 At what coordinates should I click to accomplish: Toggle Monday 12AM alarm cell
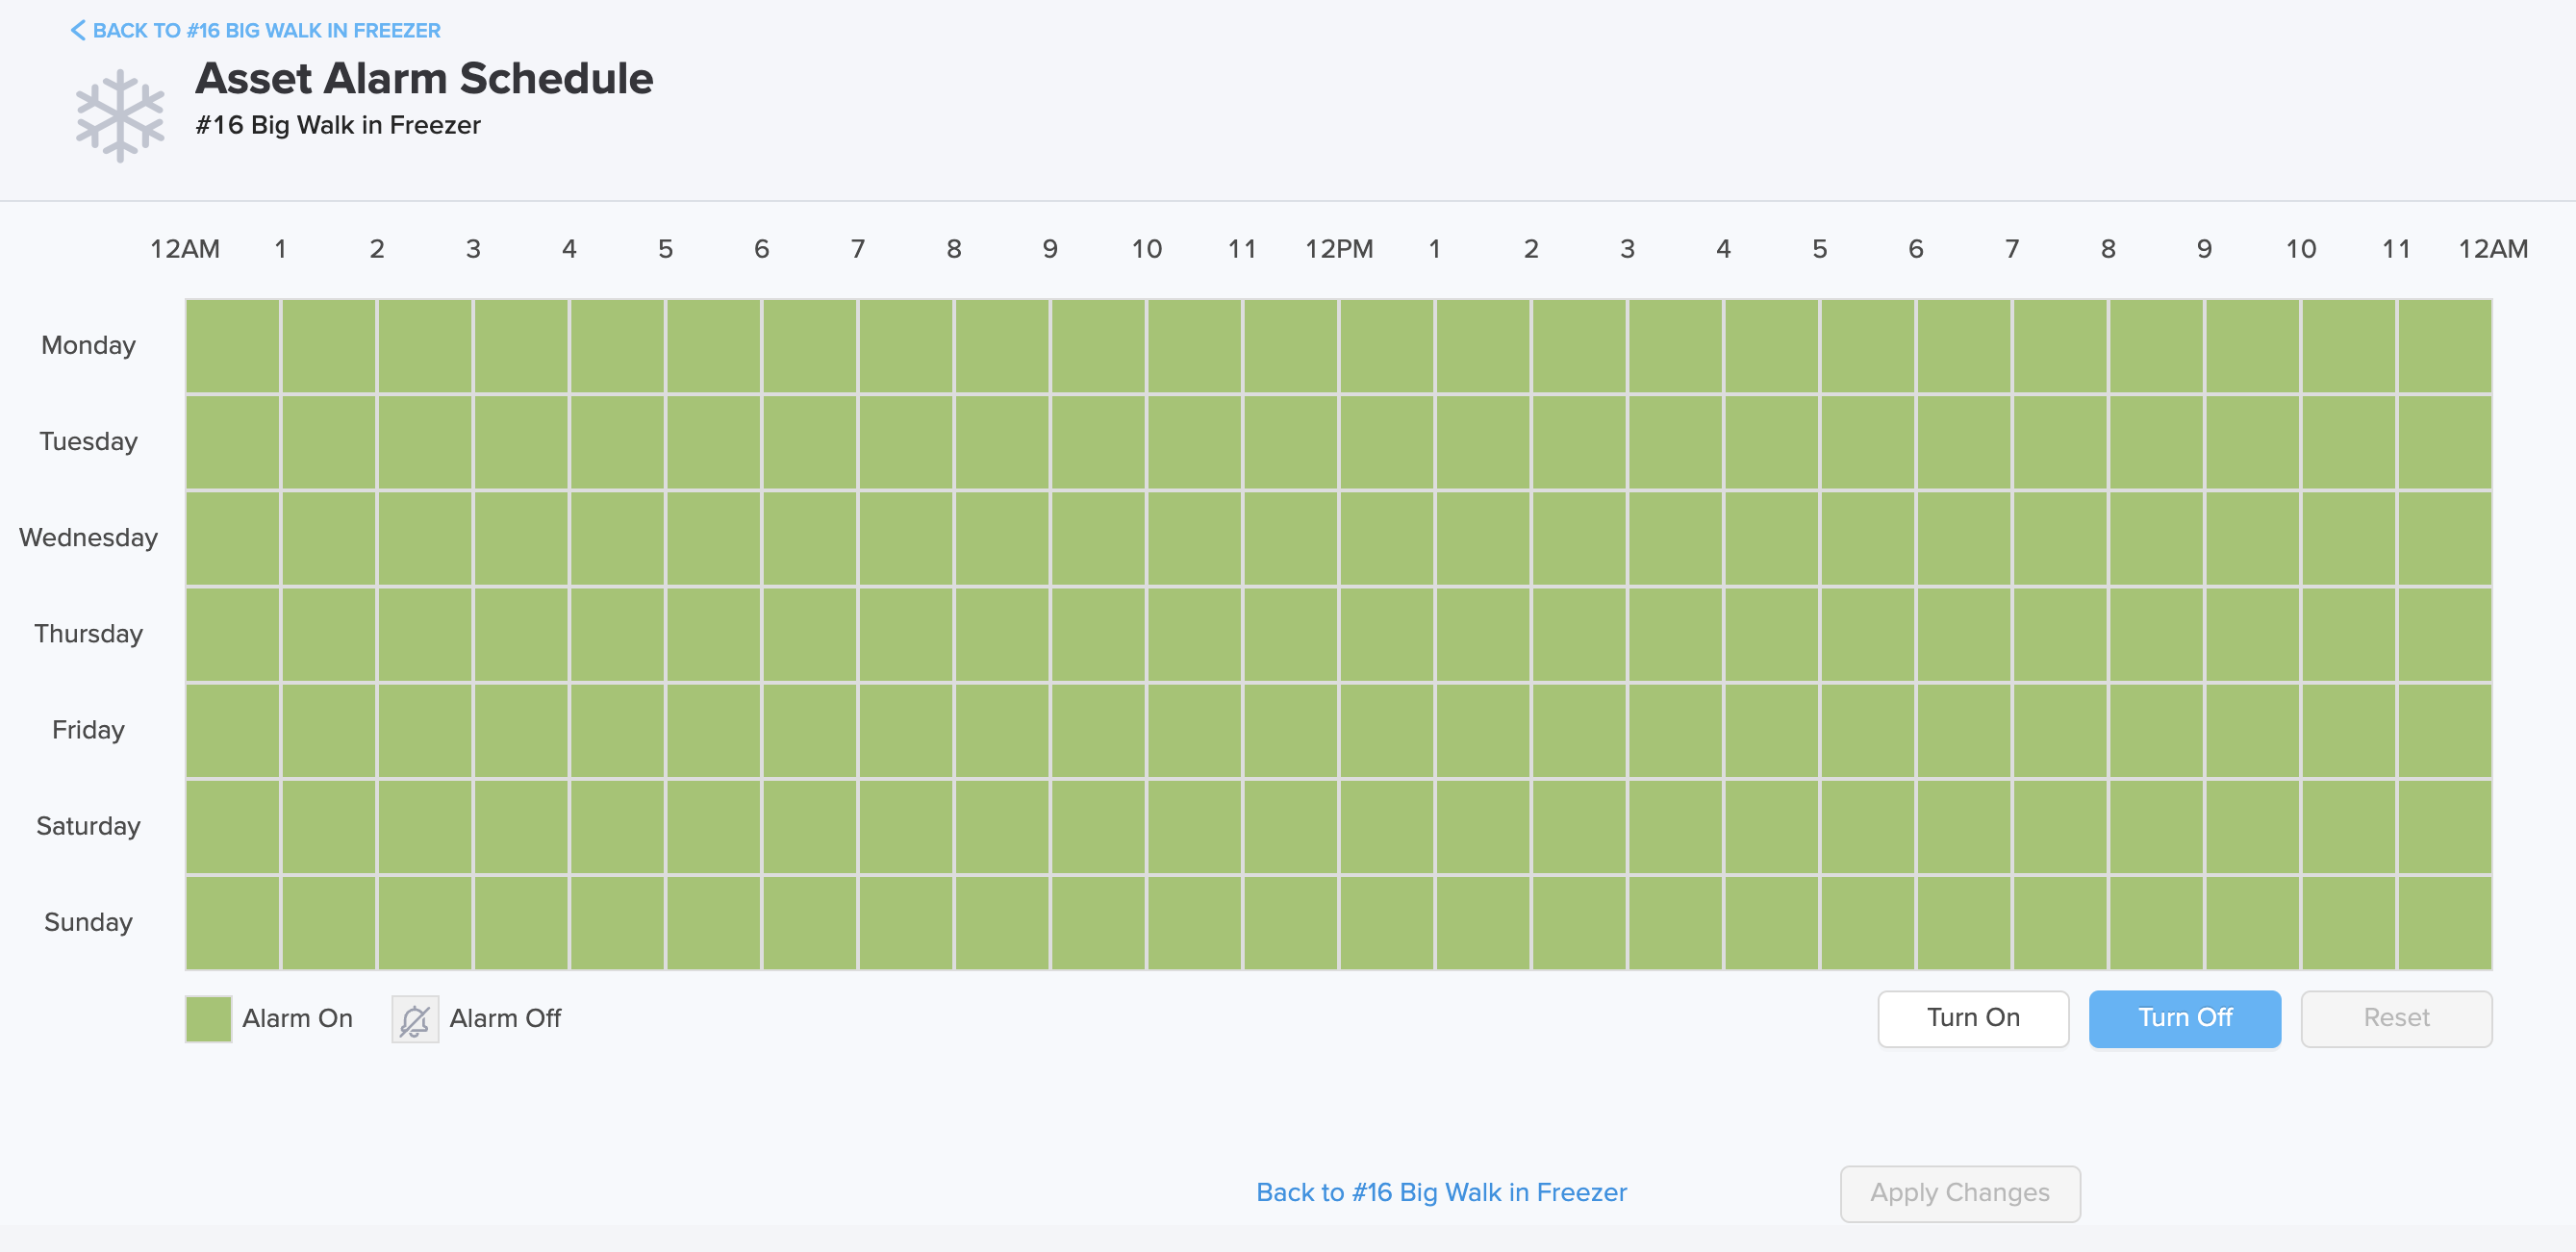click(233, 346)
